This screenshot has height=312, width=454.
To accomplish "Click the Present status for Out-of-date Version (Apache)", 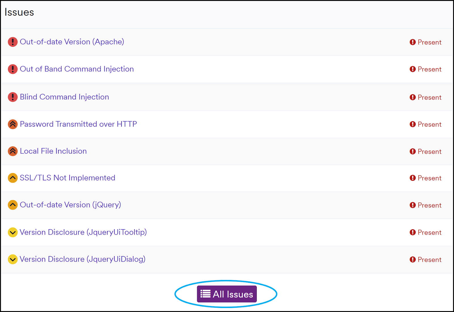I will point(426,42).
